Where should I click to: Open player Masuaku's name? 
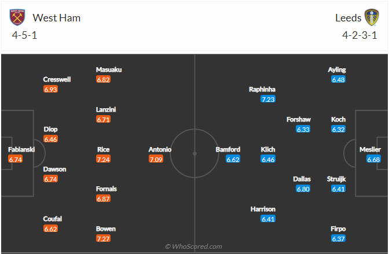click(109, 69)
